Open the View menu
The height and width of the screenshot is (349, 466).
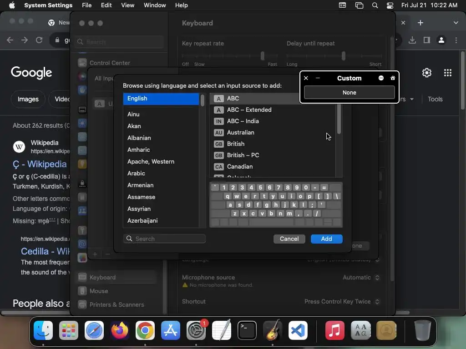pos(127,5)
